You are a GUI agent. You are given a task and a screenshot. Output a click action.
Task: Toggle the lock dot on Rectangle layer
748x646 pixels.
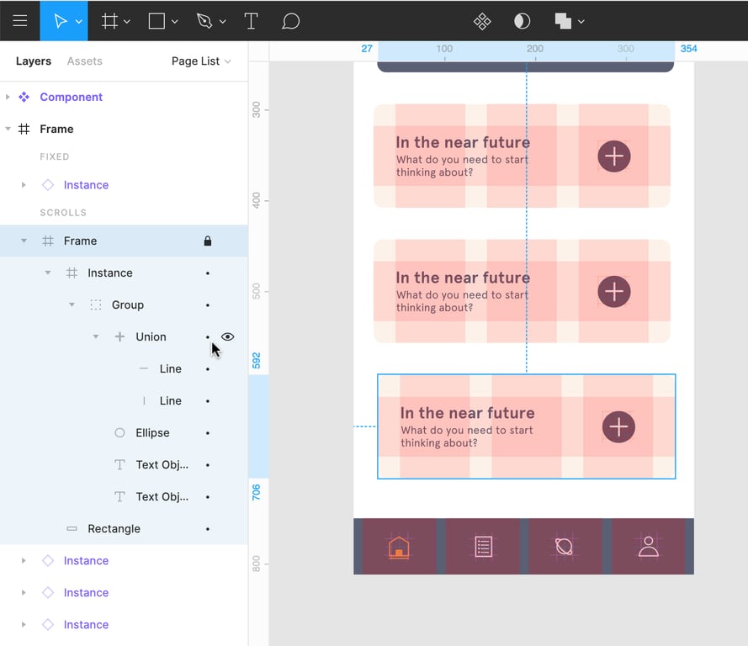pos(208,529)
